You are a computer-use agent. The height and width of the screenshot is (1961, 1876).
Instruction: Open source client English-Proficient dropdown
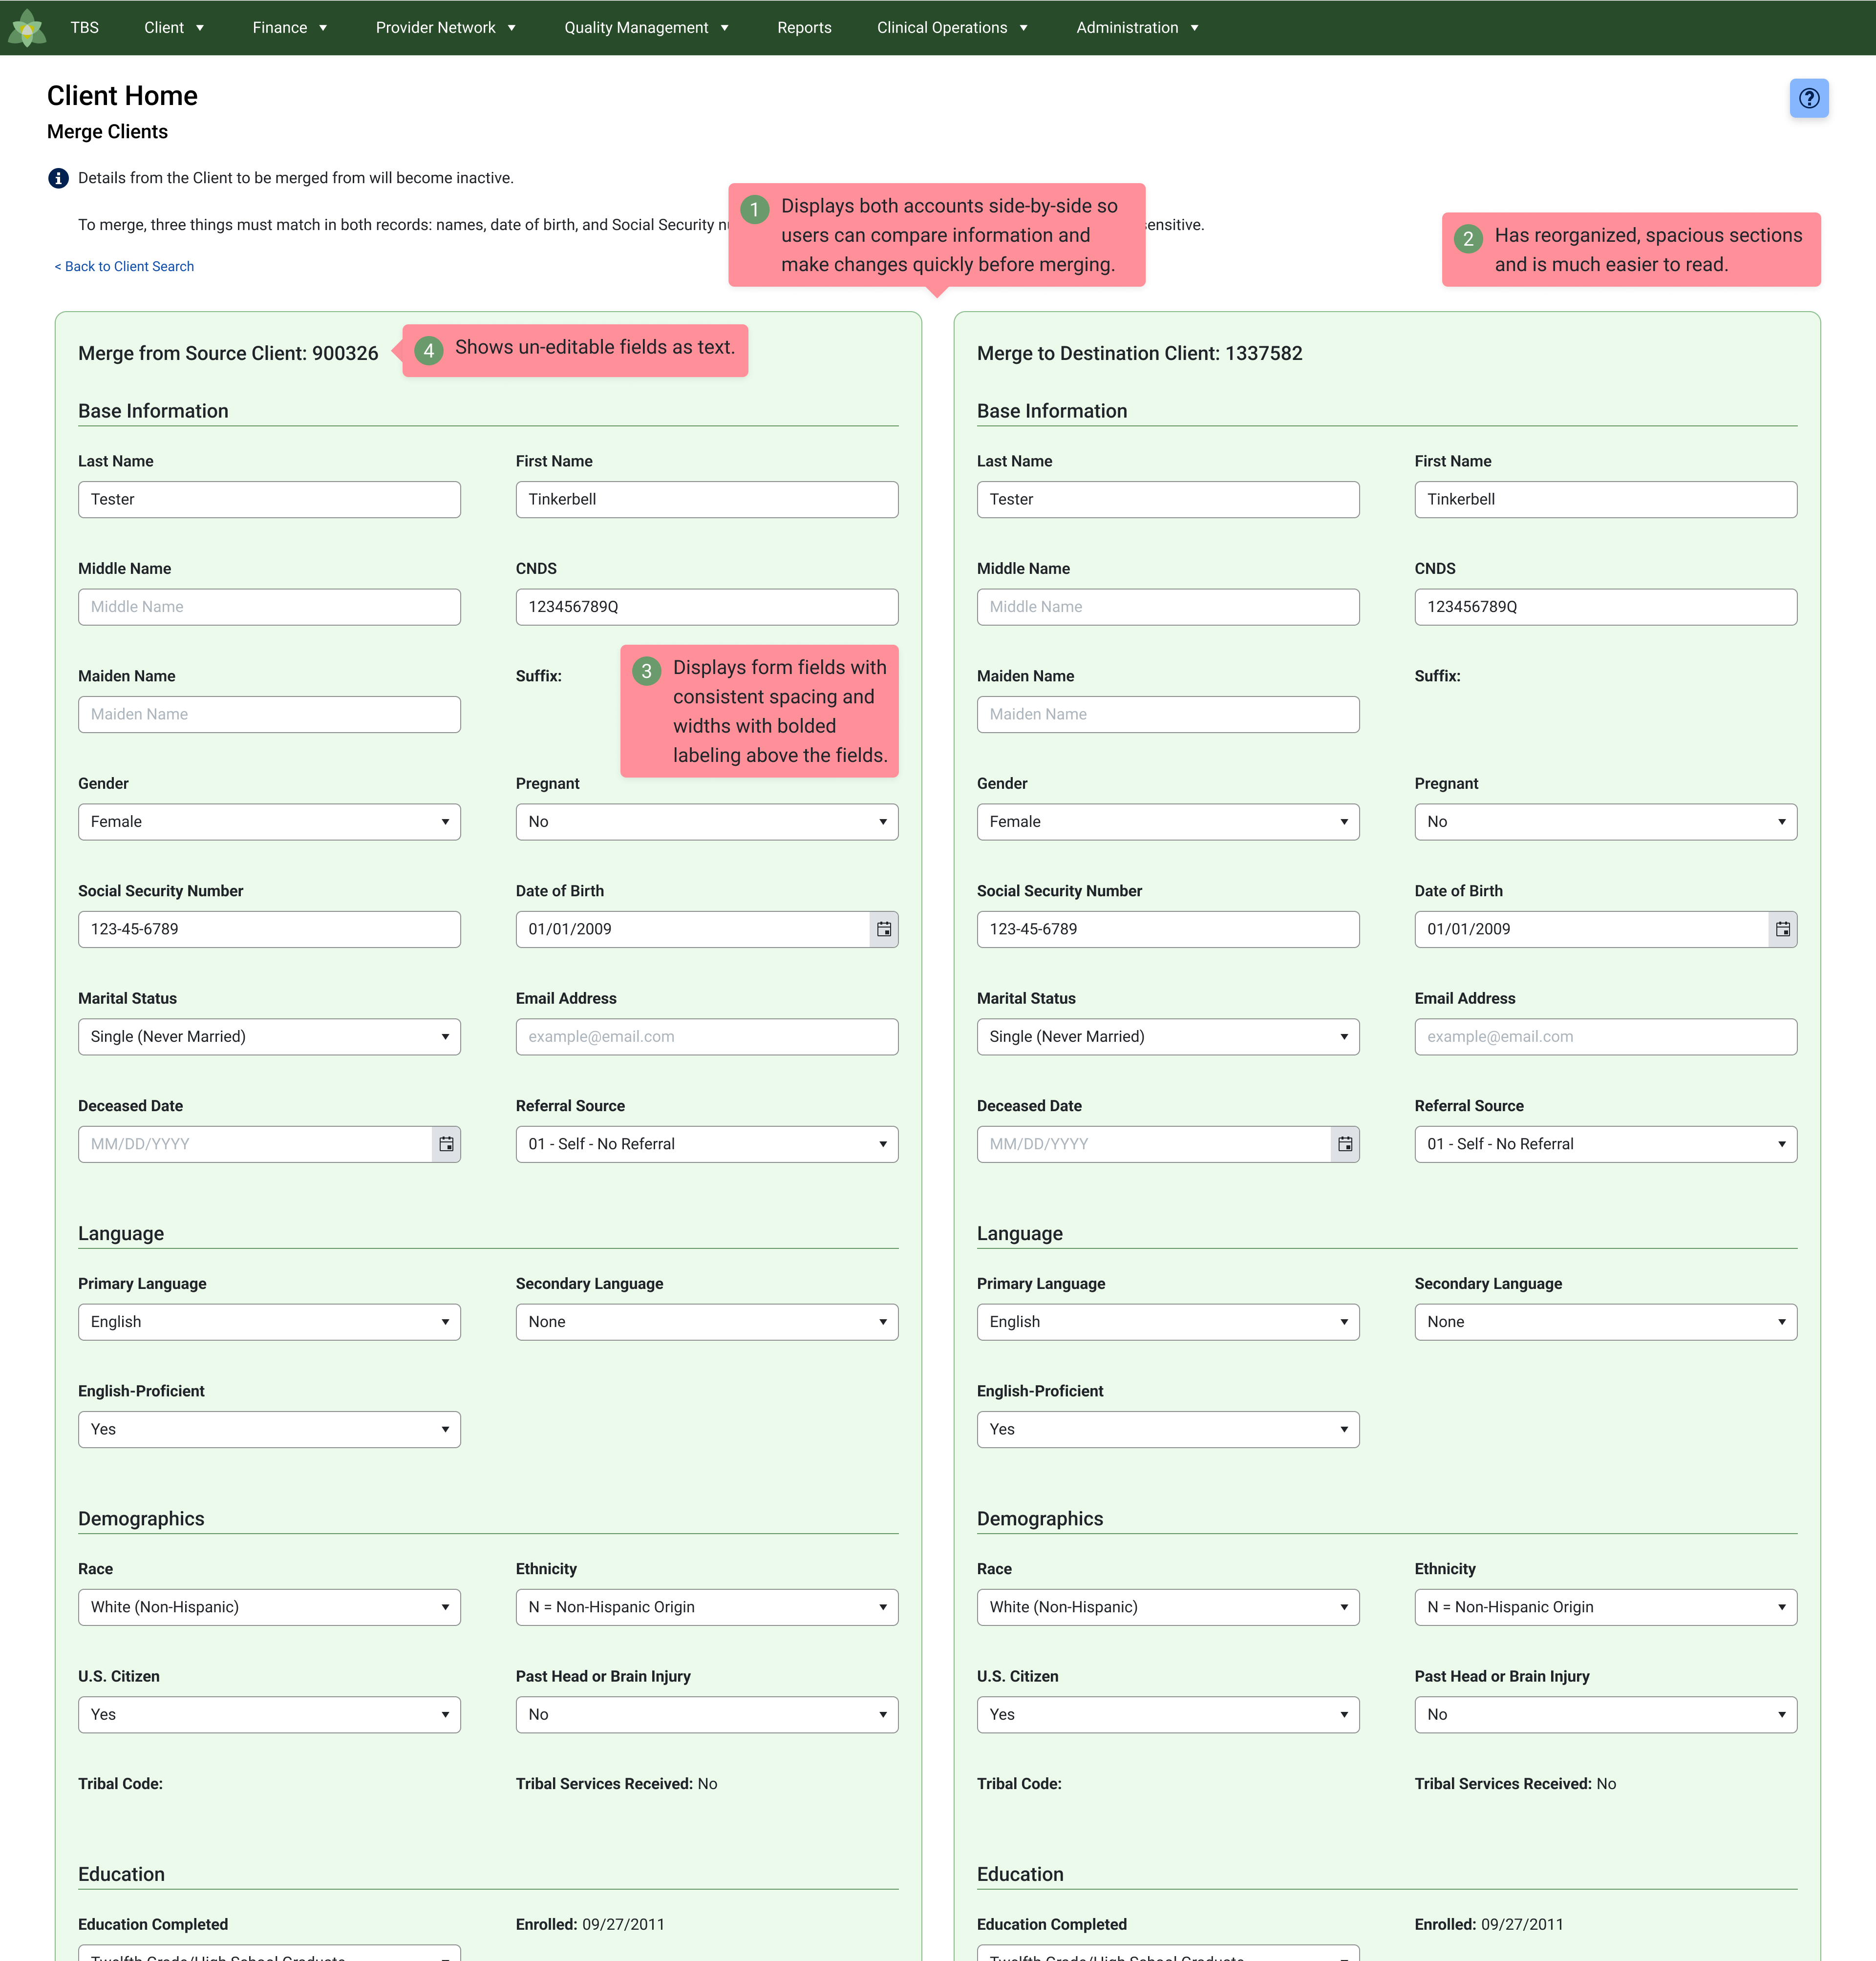pyautogui.click(x=269, y=1430)
